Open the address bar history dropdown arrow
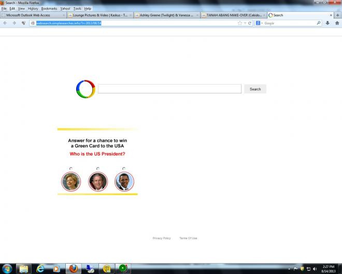The image size is (342, 274). [245, 23]
